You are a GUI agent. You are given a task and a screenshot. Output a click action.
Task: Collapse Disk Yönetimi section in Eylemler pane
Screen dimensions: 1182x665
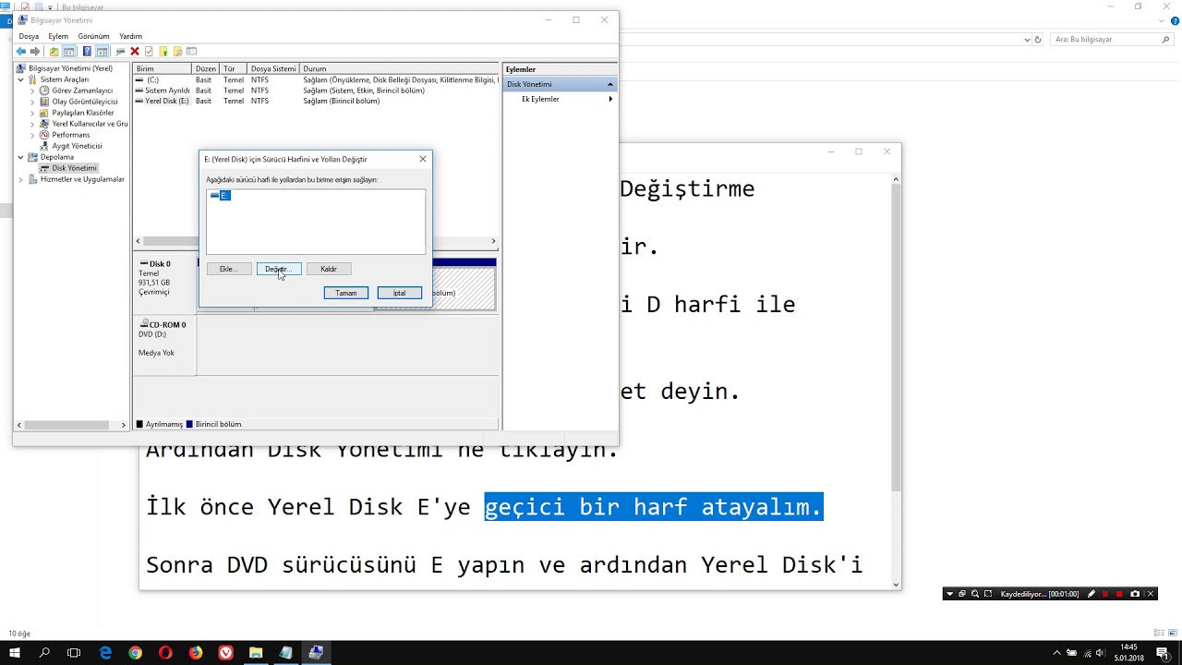click(609, 84)
